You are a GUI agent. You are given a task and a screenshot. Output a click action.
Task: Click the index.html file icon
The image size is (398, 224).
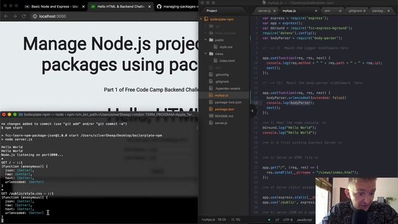(216, 60)
